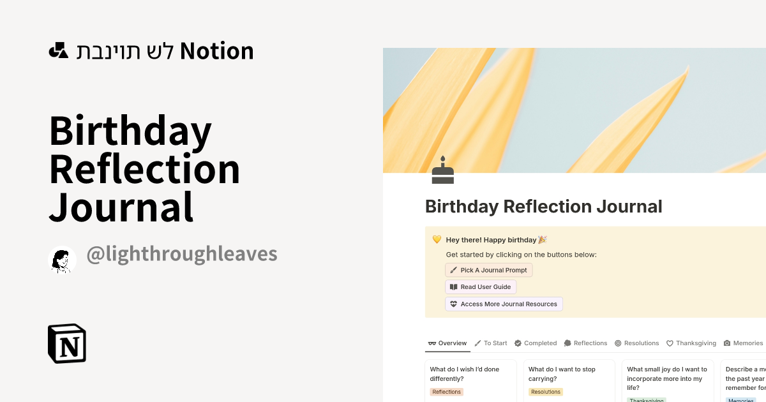Click the pen icon beside To Start

[x=477, y=343]
